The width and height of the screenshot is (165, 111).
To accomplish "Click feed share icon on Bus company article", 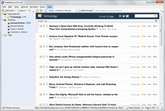I will (143, 47).
